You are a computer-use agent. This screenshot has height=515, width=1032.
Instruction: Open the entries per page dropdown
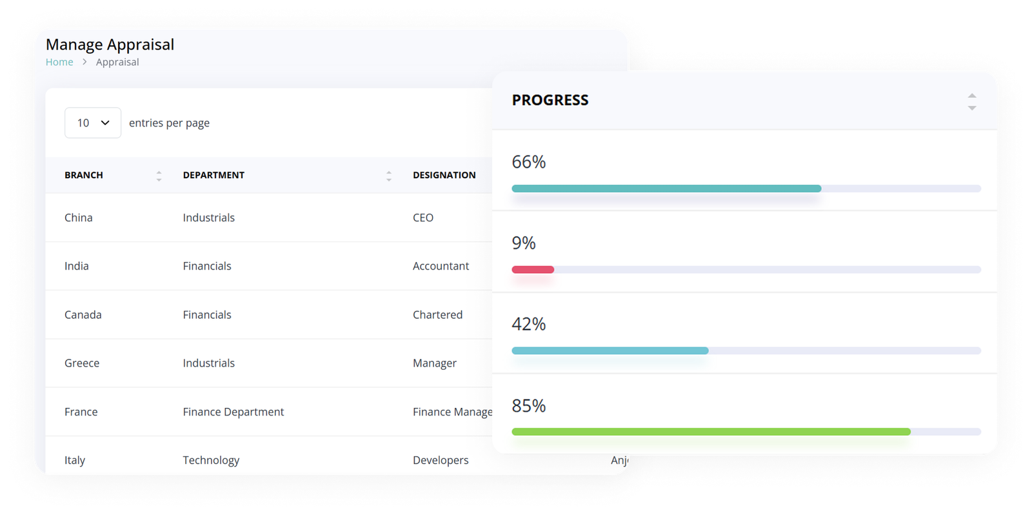tap(93, 123)
